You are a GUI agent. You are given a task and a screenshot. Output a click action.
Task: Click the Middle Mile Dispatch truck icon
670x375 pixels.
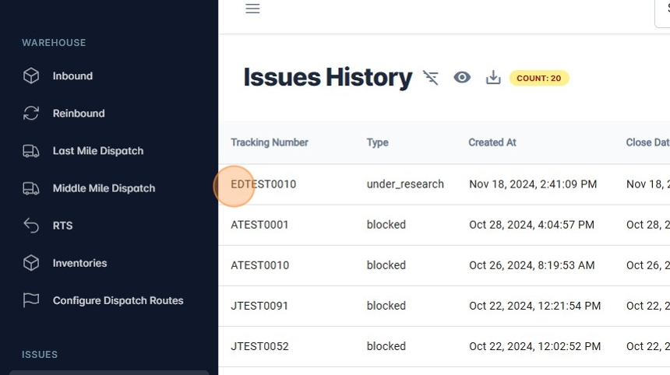(x=31, y=188)
